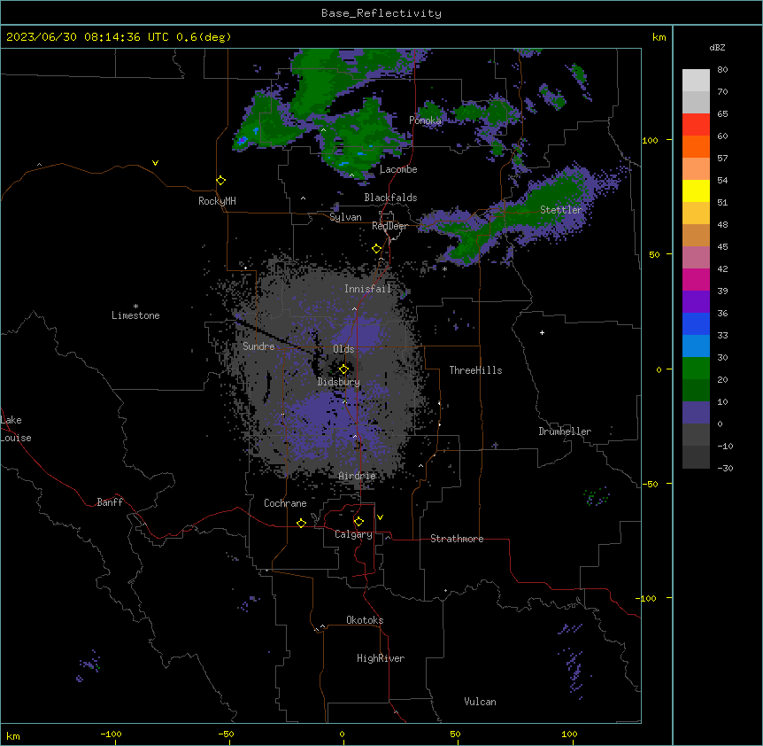Click the asterisk marker above Limestone
Image resolution: width=763 pixels, height=746 pixels.
135,307
